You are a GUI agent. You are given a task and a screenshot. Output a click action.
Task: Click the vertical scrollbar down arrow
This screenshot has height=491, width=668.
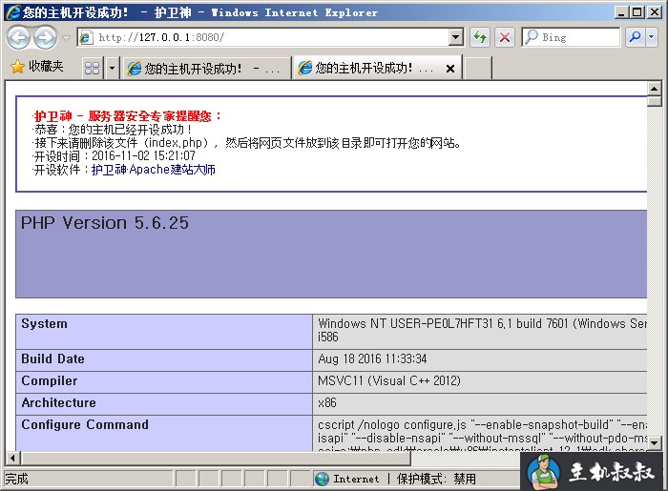click(x=654, y=442)
